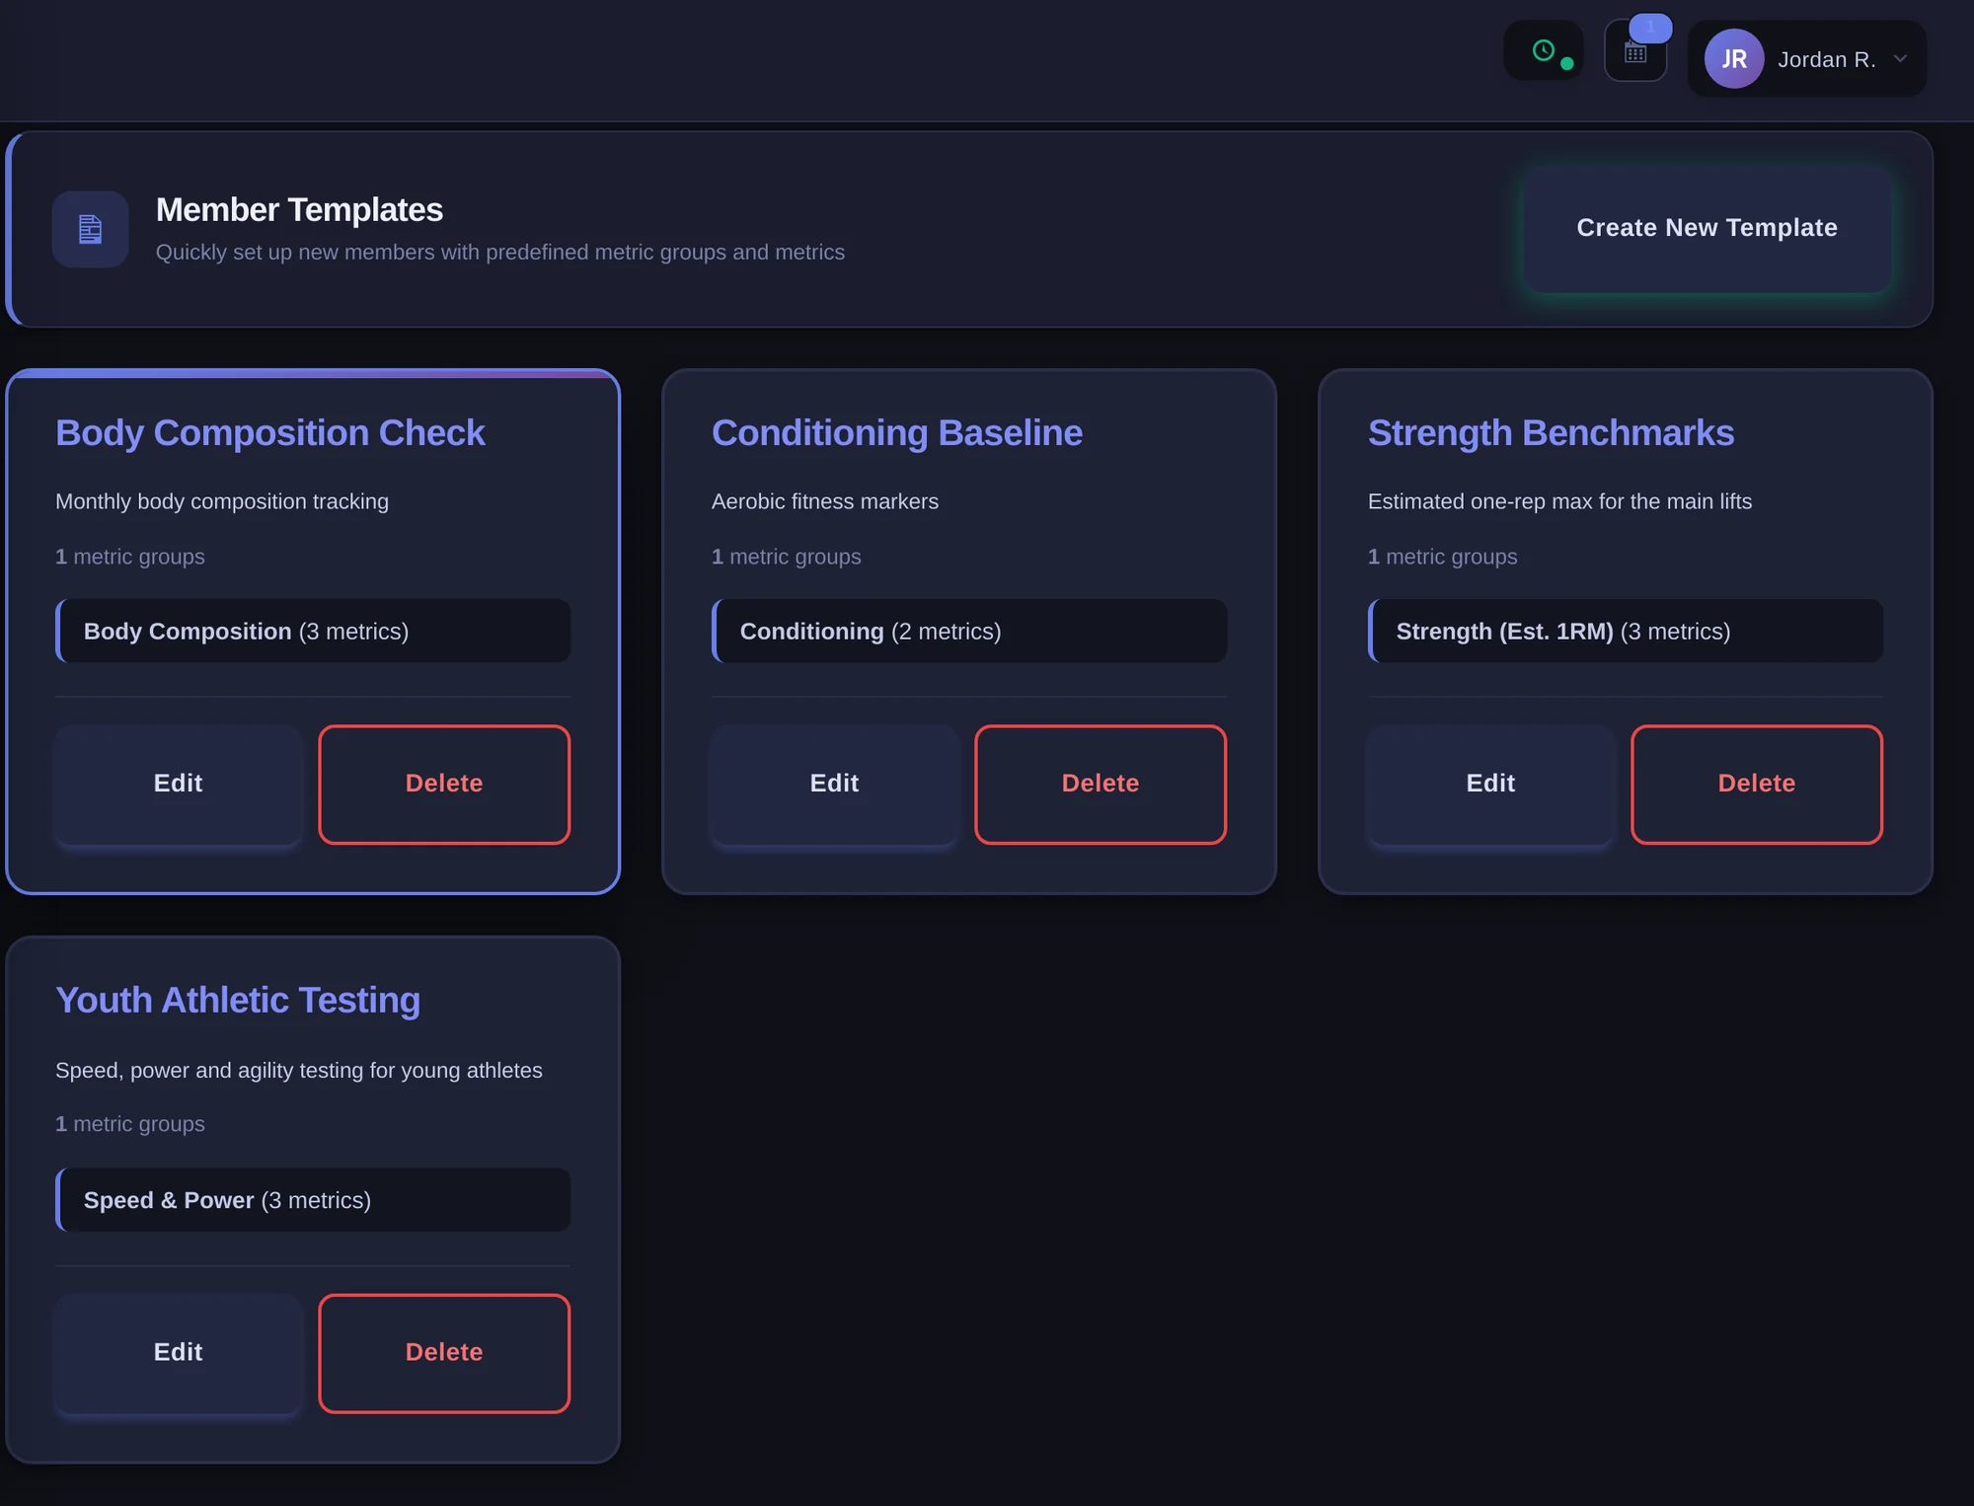The height and width of the screenshot is (1506, 1974).
Task: Click 'Aerobic fitness markers' description
Action: [825, 501]
